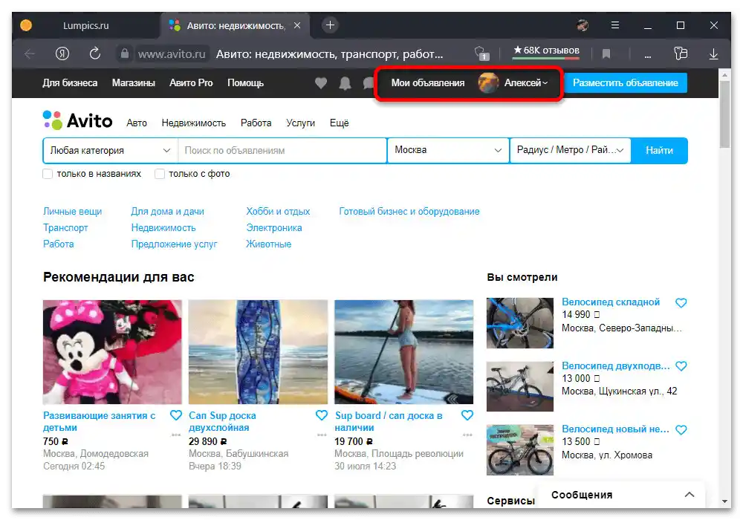Open Магазины menu item
The image size is (743, 520).
tap(133, 83)
